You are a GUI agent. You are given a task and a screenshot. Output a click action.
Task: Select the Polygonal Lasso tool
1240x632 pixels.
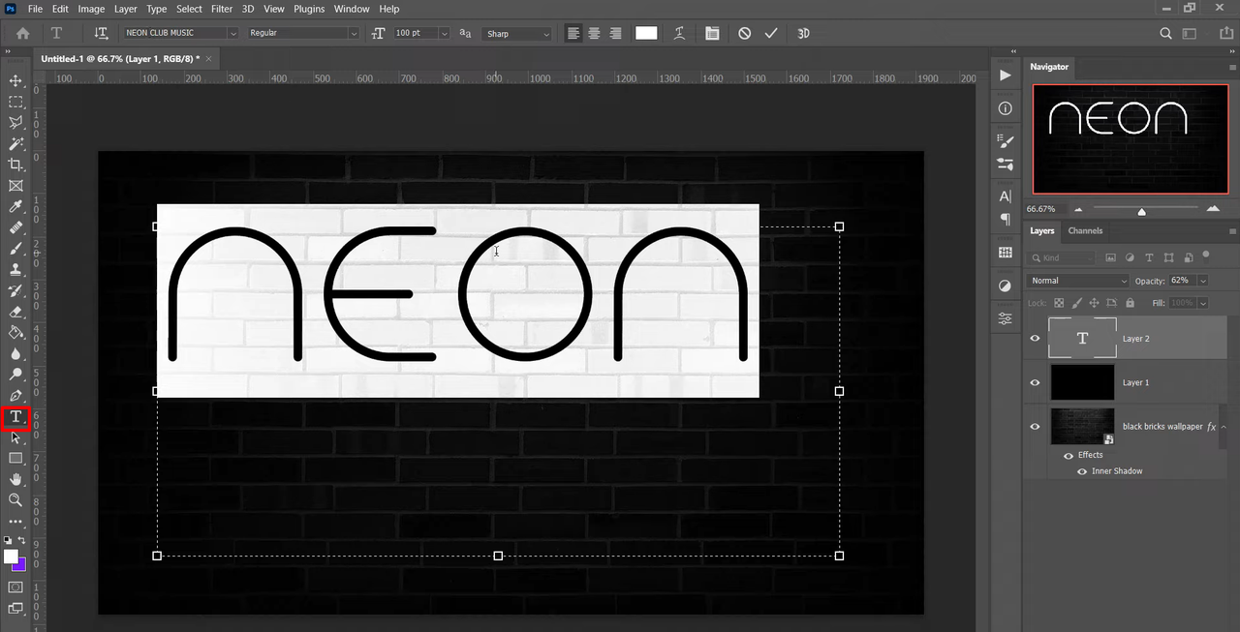click(15, 123)
